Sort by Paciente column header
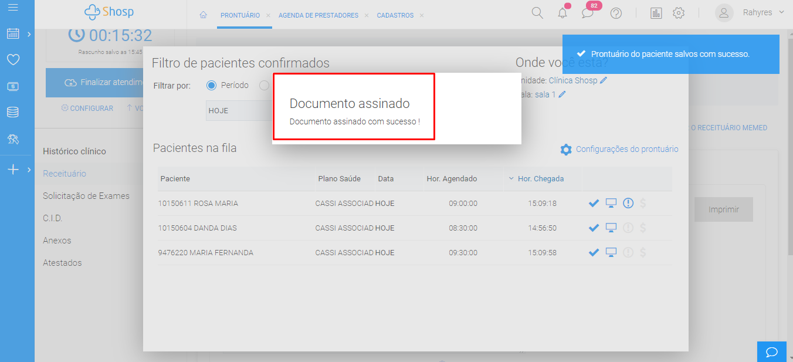The width and height of the screenshot is (793, 362). click(175, 179)
